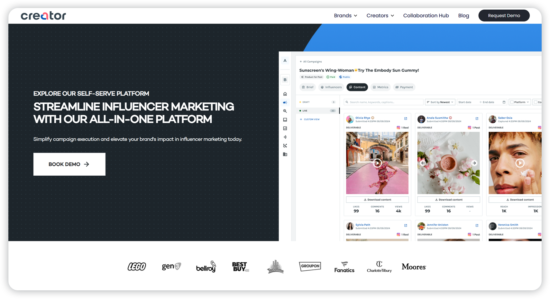
Task: Switch to the Metrics tab
Action: [x=380, y=87]
